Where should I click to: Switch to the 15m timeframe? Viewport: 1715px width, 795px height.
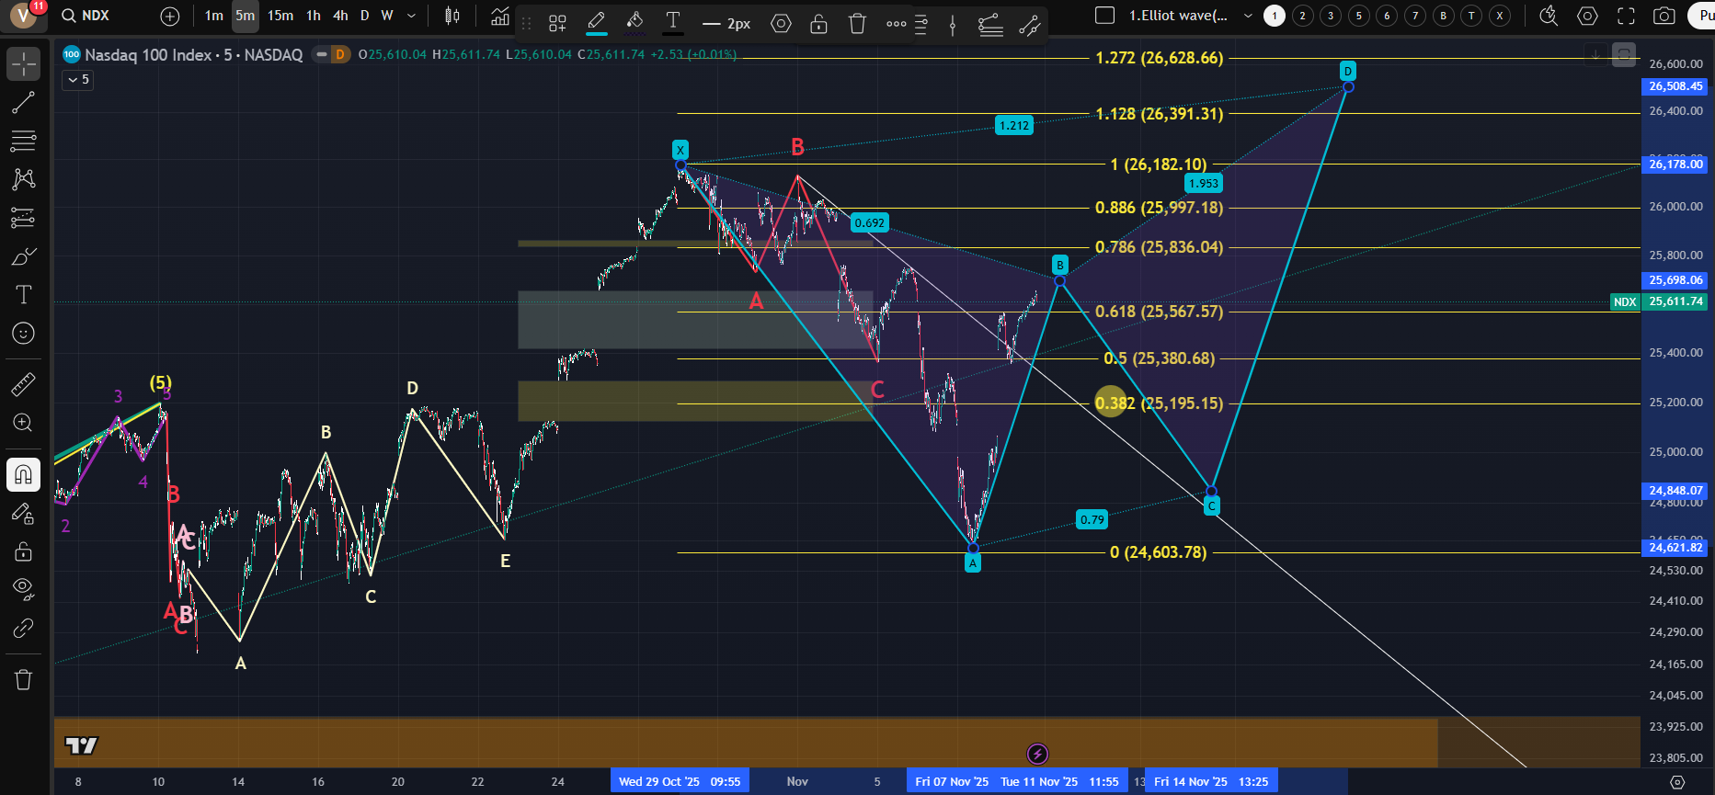[x=280, y=16]
